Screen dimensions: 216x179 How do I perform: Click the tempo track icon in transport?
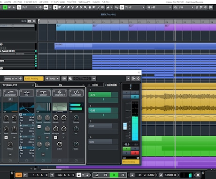(x=161, y=175)
